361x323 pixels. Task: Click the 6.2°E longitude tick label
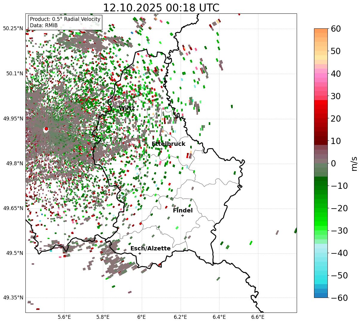(x=181, y=317)
